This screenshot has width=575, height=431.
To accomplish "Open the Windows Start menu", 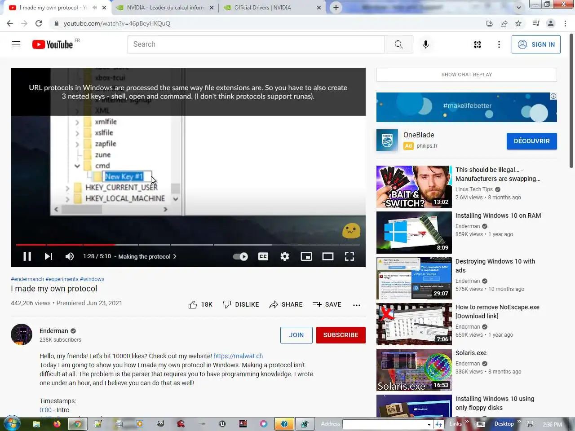I will click(x=12, y=424).
